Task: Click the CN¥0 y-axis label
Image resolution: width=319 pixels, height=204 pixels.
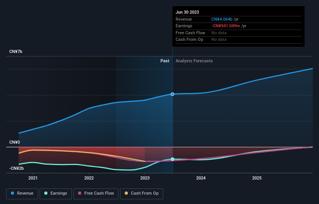Action: click(14, 142)
